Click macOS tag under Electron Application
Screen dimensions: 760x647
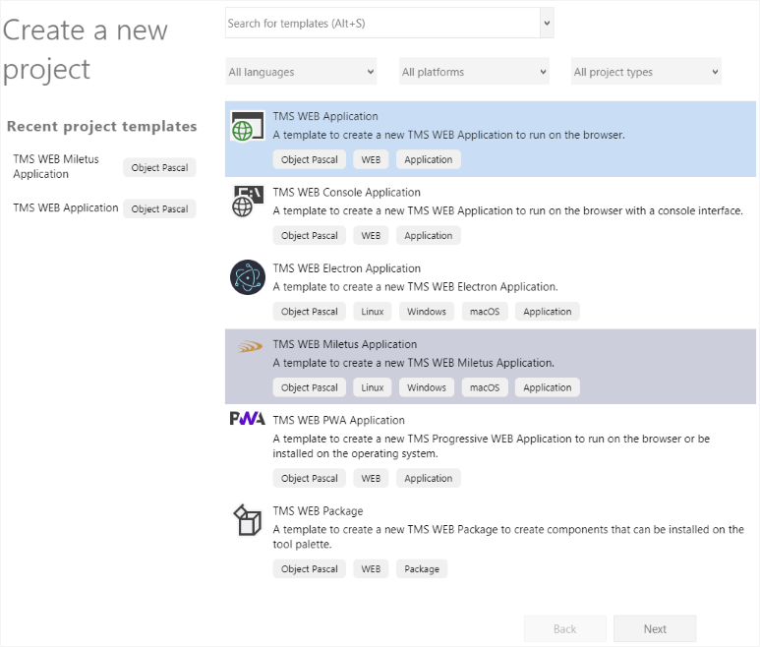pyautogui.click(x=485, y=312)
